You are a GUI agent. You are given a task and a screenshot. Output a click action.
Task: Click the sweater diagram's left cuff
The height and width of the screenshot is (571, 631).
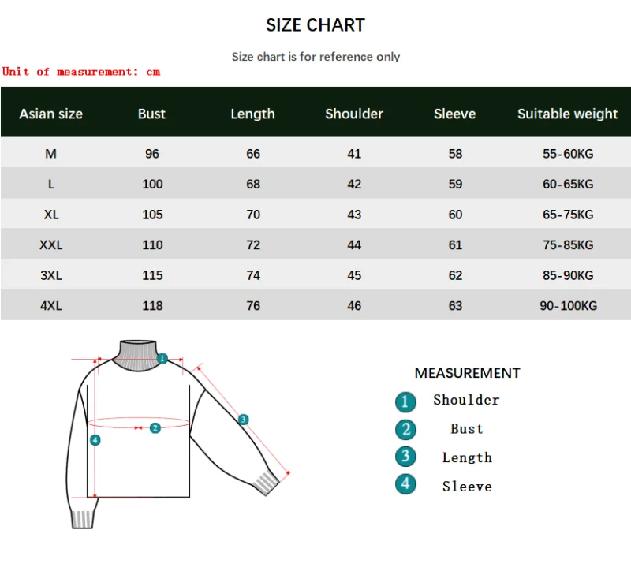pos(83,518)
